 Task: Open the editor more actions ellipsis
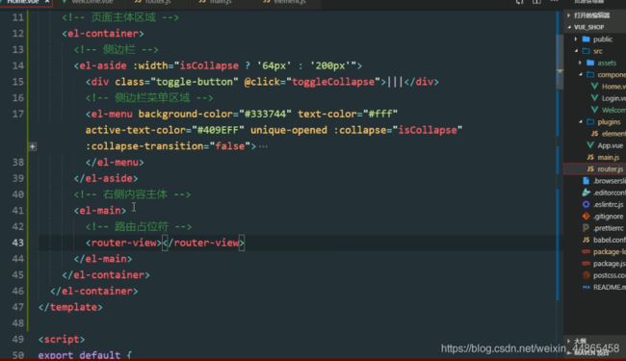coord(554,2)
